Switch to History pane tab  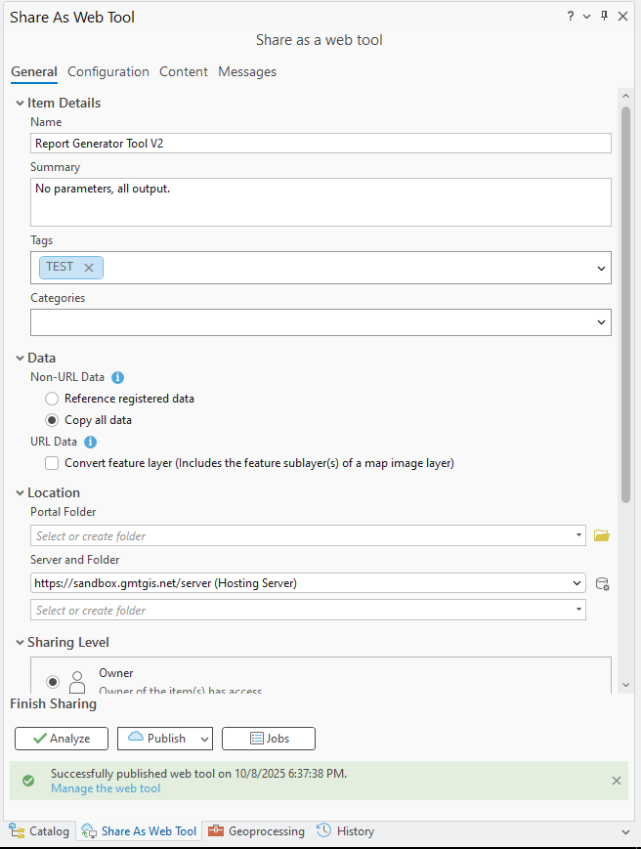(345, 831)
